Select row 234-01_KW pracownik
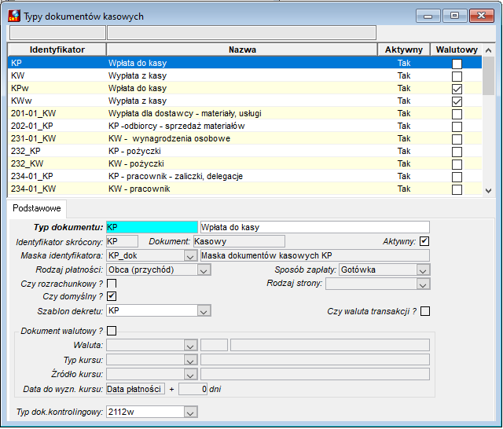The width and height of the screenshot is (503, 429). tap(244, 189)
